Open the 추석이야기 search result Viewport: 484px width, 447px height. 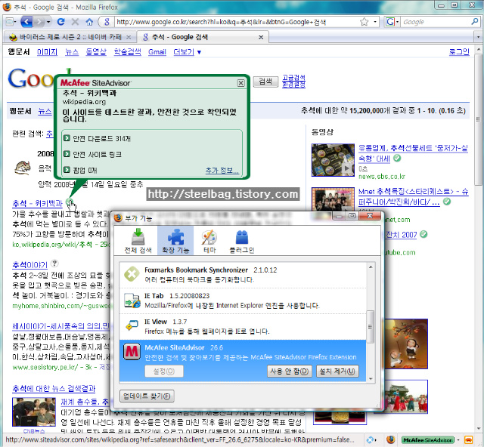(30, 264)
